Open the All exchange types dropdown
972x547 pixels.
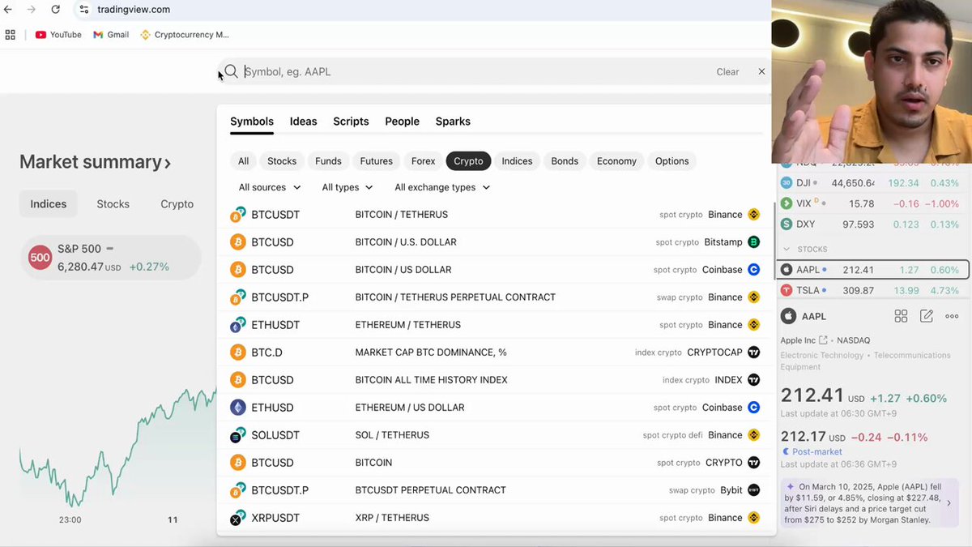pos(442,187)
